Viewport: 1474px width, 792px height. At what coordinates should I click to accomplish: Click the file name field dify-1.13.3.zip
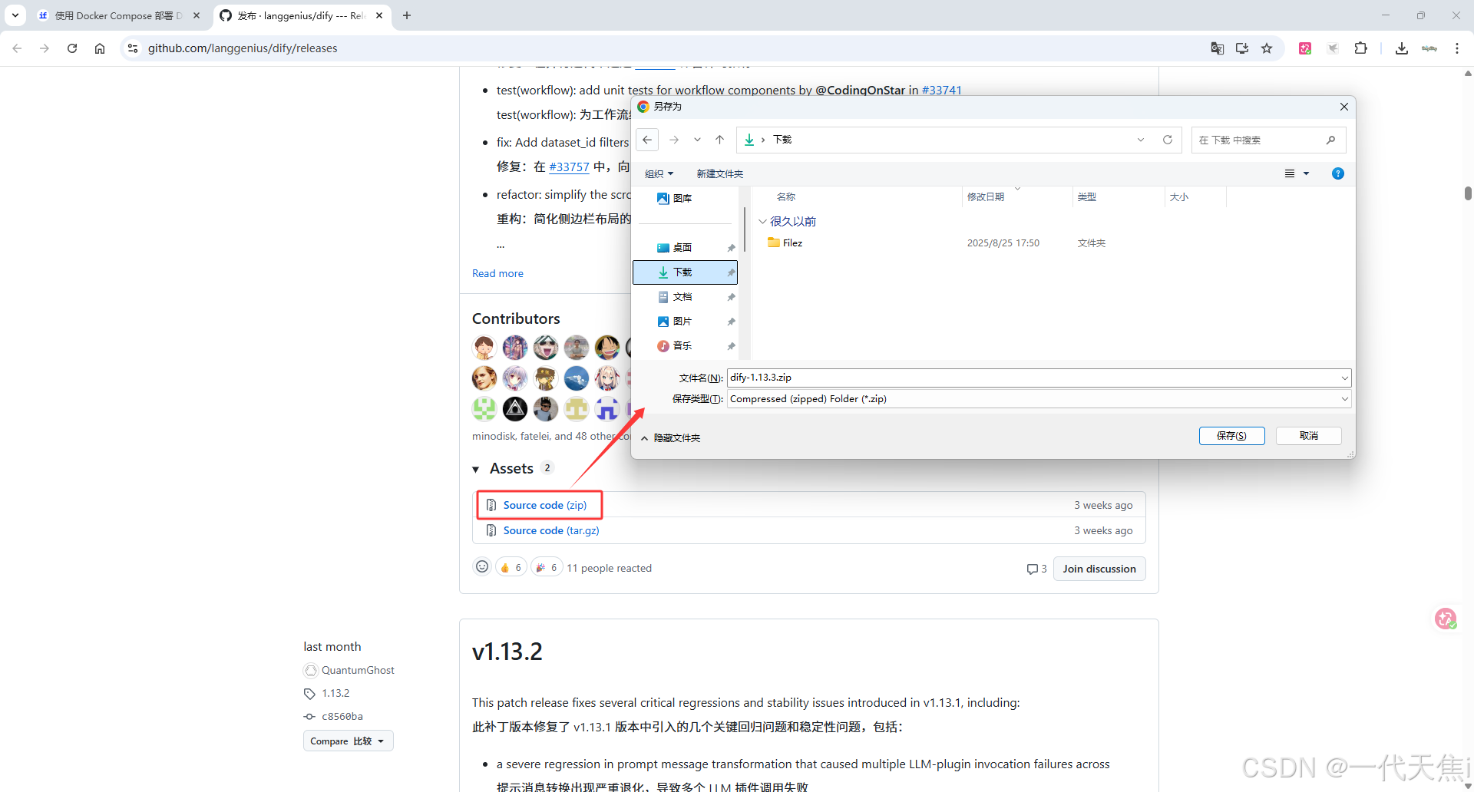point(1033,378)
